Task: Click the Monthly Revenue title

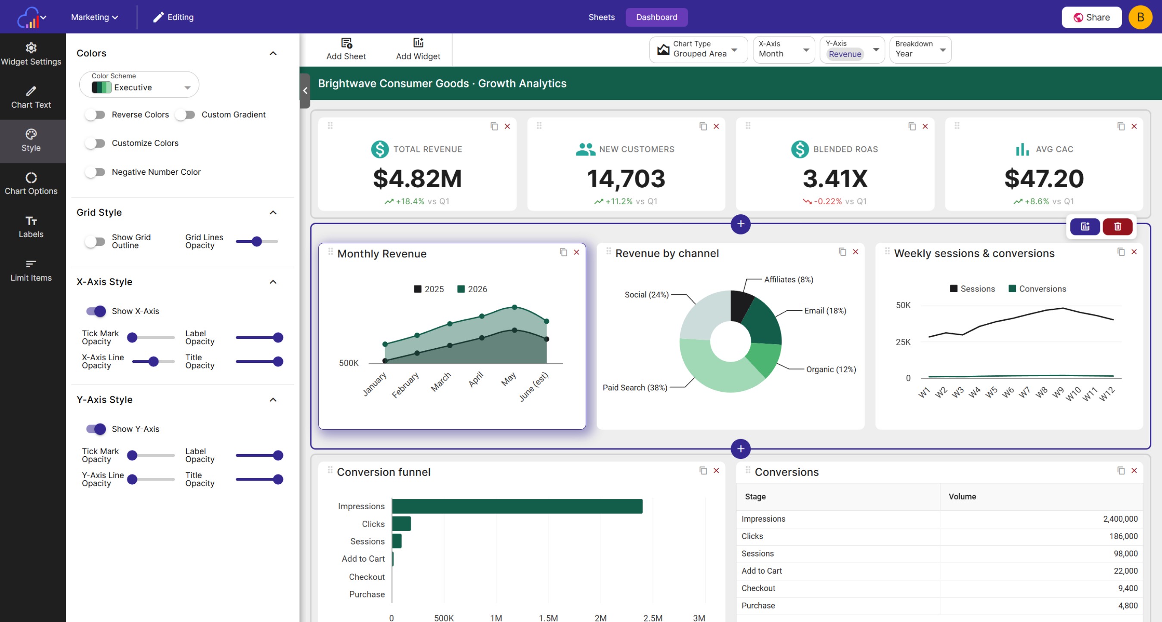Action: tap(382, 254)
